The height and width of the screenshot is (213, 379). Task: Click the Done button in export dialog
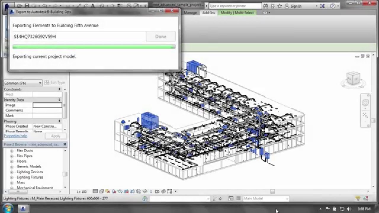pos(160,36)
